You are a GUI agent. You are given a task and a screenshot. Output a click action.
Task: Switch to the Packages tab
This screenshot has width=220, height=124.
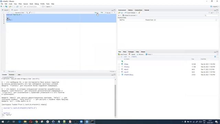[x=131, y=52]
